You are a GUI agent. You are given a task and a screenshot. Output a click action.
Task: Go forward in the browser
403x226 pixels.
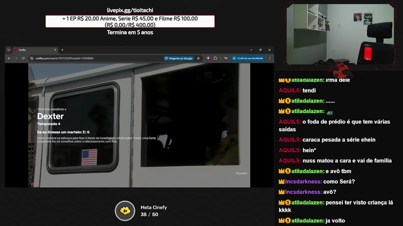[16, 58]
